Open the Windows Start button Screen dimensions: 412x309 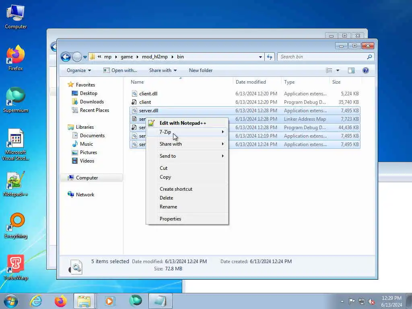click(x=11, y=301)
